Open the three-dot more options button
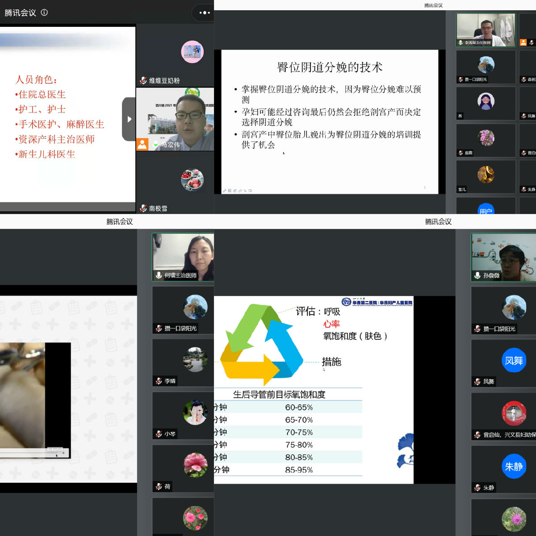The width and height of the screenshot is (536, 536). (x=204, y=13)
